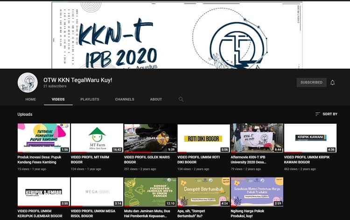The width and height of the screenshot is (350, 220).
Task: Click the 2:59 duration badge
Action: [x=278, y=204]
